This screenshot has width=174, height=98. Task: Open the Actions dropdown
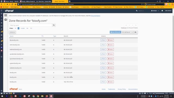pos(12,32)
